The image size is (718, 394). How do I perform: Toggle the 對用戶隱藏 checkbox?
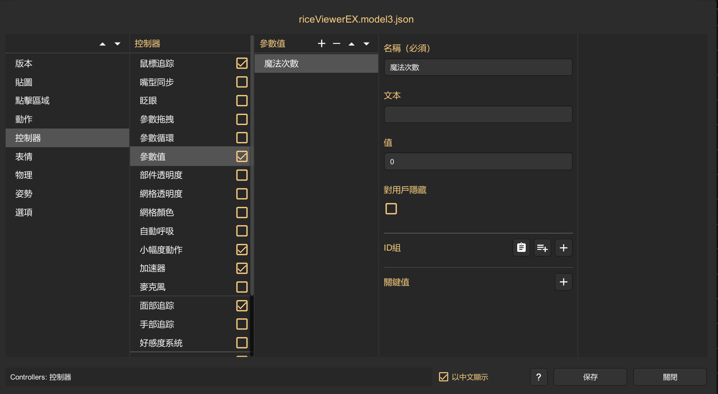coord(391,208)
